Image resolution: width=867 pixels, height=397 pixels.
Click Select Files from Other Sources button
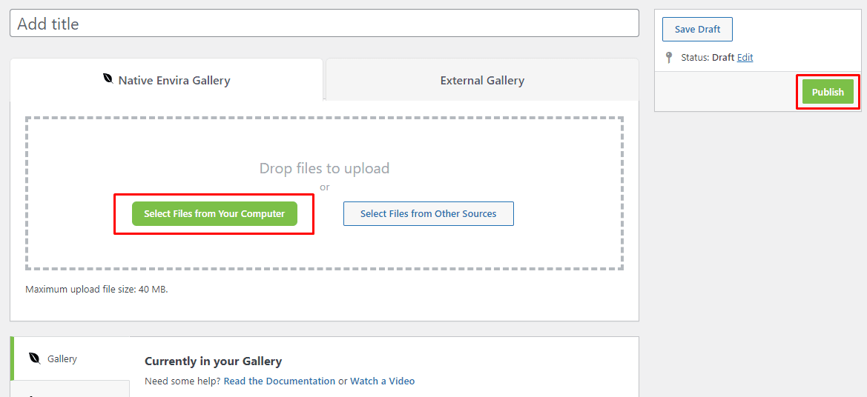[429, 214]
